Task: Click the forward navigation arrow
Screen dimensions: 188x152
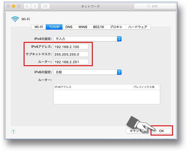Action: click(x=35, y=6)
